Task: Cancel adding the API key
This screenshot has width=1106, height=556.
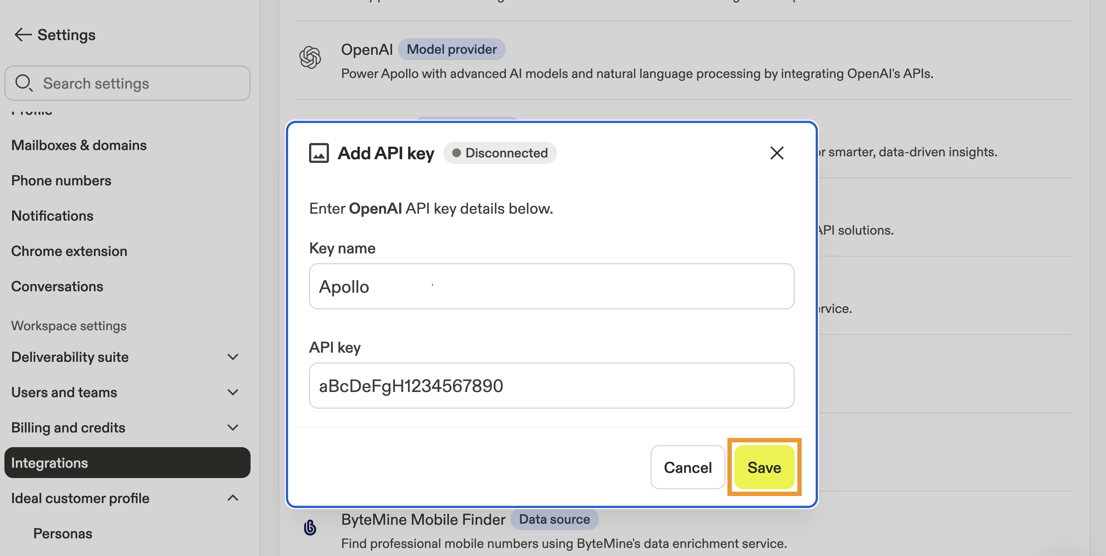Action: pos(687,467)
